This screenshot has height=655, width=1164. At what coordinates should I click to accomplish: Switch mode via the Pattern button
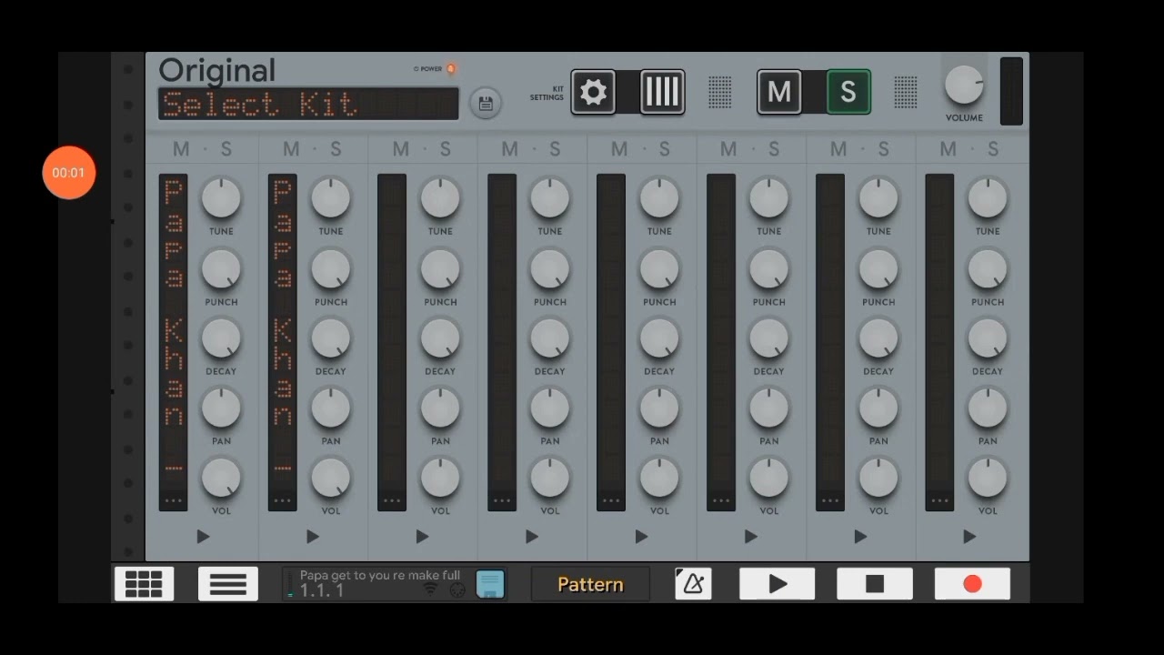[x=590, y=584]
